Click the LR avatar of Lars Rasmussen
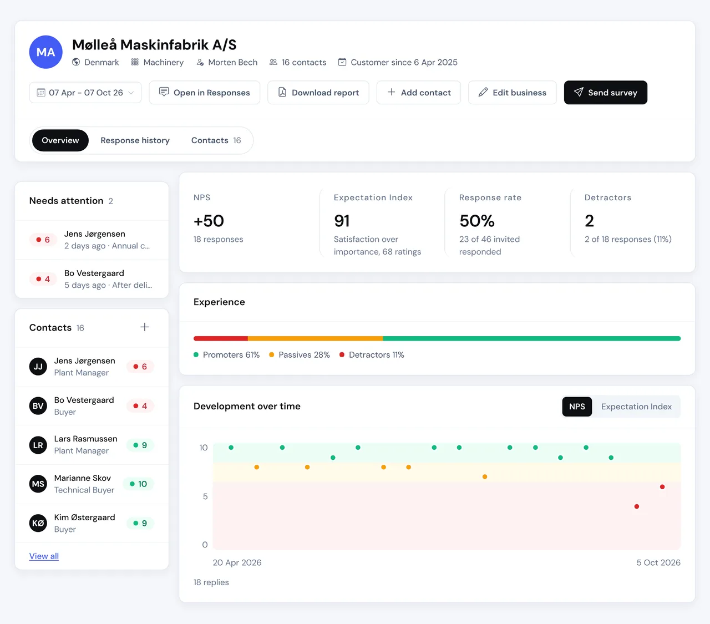This screenshot has height=624, width=710. 38,445
